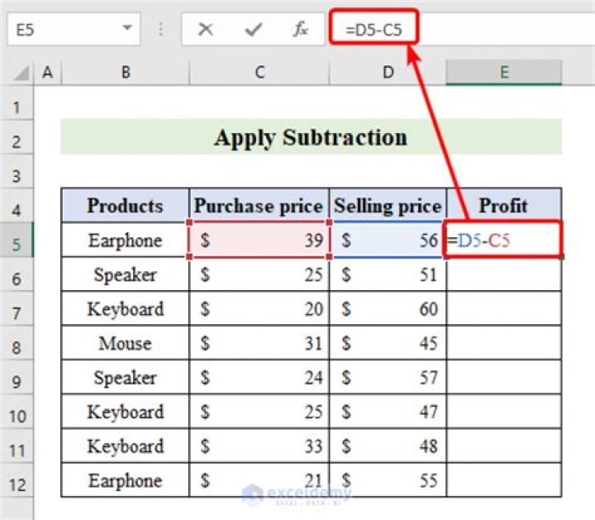Click the Name Box showing E5
This screenshot has height=520, width=595.
tap(58, 30)
